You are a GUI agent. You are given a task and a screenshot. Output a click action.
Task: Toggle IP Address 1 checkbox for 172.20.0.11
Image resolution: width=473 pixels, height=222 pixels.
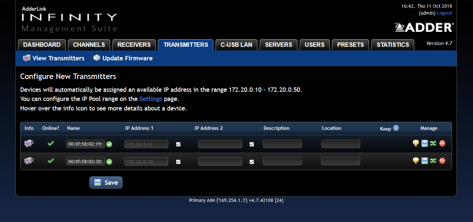point(178,144)
